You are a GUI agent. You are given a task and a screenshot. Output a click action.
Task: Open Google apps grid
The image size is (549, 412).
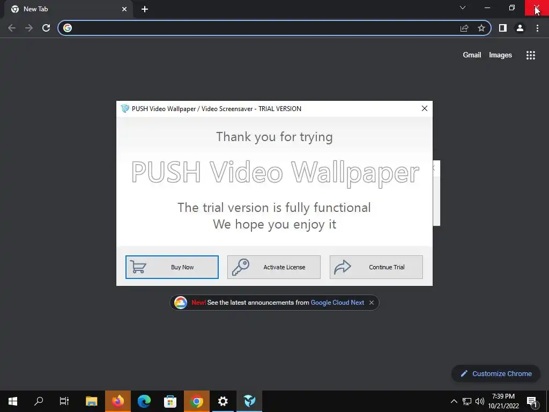[530, 55]
